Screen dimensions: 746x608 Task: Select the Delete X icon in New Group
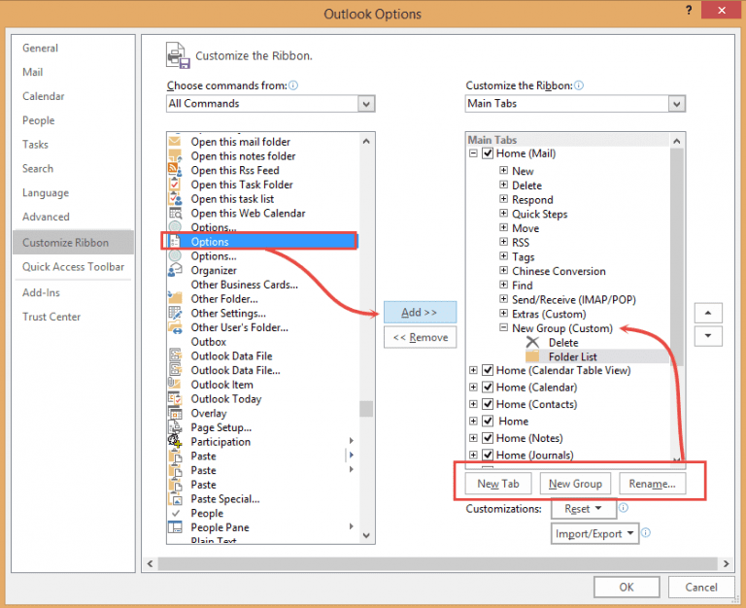pyautogui.click(x=532, y=342)
